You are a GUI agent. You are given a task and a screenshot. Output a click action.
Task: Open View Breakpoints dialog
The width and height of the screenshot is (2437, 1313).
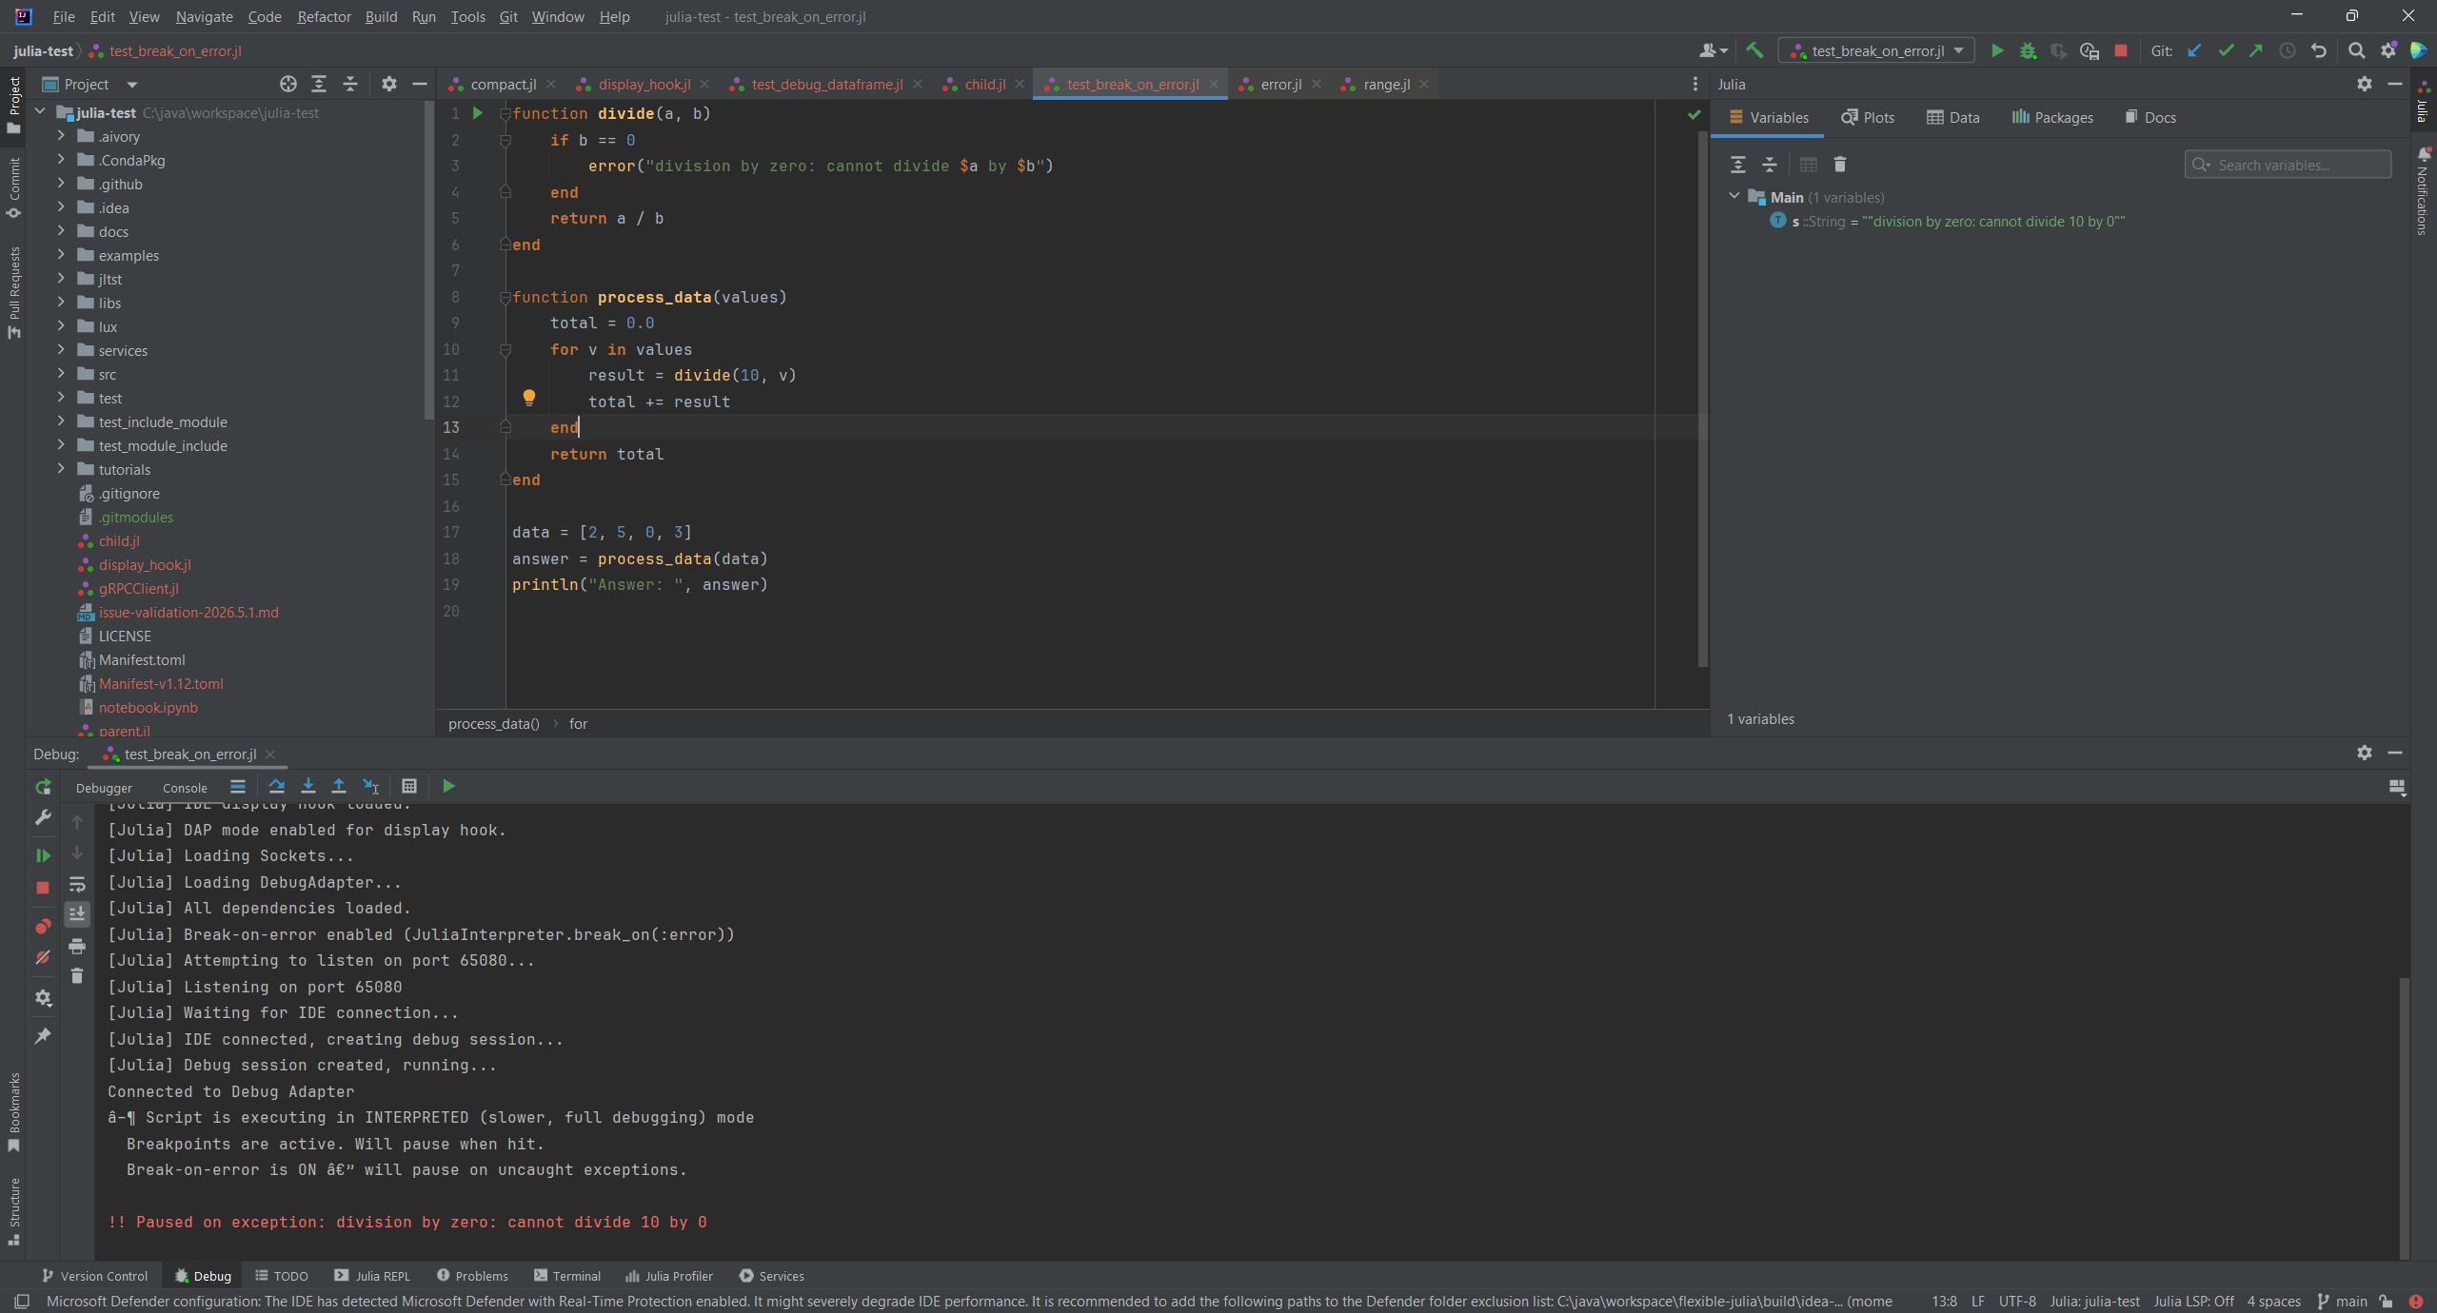click(x=43, y=927)
